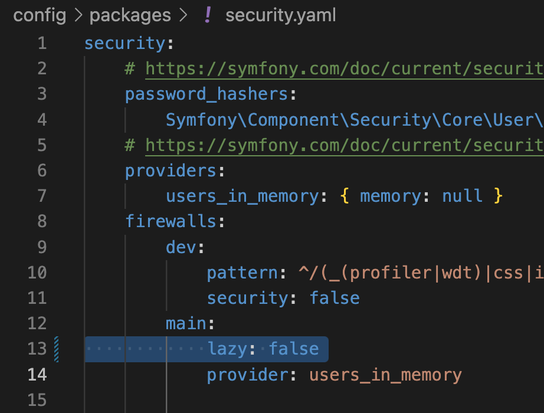Screen dimensions: 544x413
Task: Click line number 1 to select that line
Action: point(41,43)
